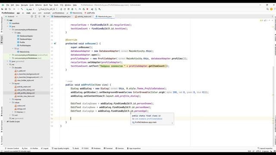
Task: Close the MainActivity.java editor tab
Action: click(113, 16)
